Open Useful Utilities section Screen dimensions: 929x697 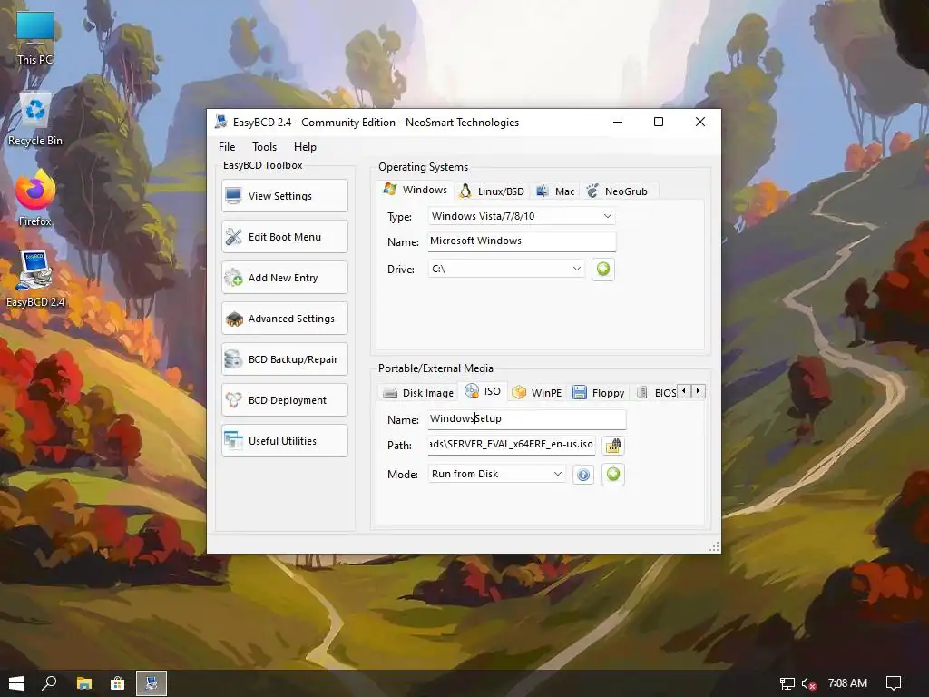(284, 441)
